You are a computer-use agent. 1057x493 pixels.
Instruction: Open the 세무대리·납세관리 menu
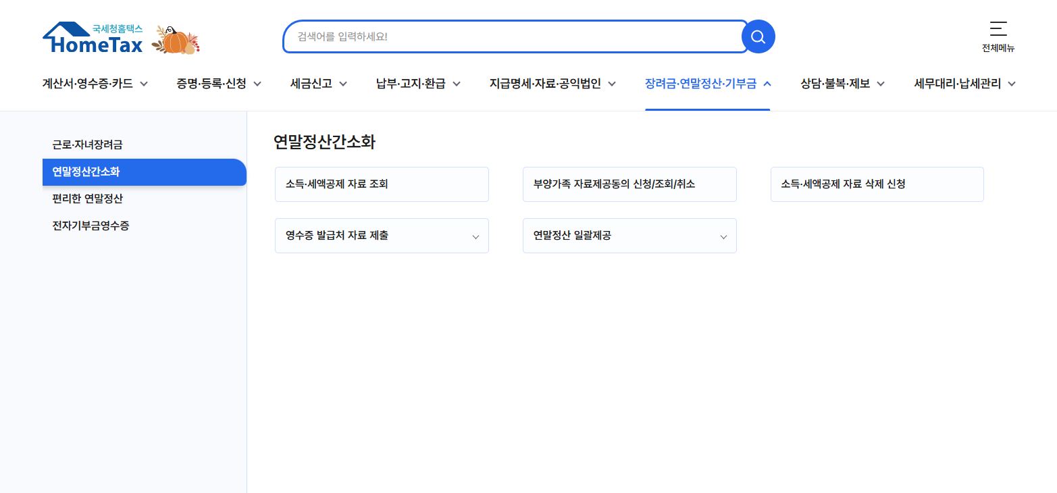[x=958, y=83]
